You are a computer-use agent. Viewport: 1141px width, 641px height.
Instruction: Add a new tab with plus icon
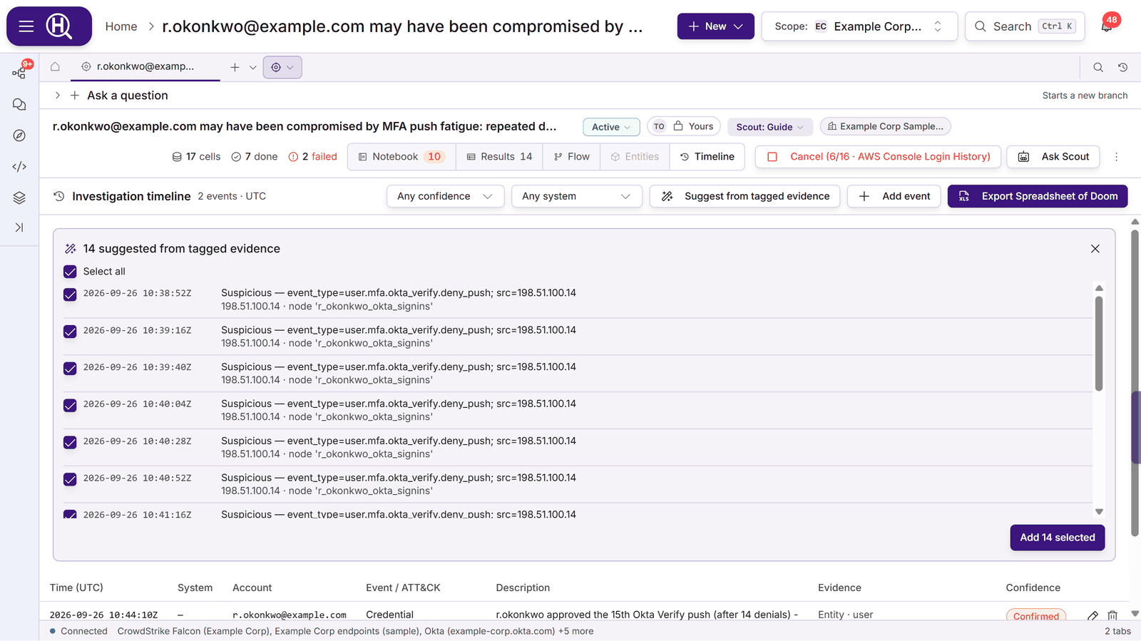pos(235,67)
